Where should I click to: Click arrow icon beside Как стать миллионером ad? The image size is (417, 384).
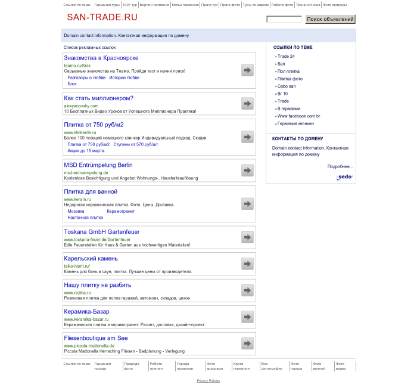click(x=247, y=104)
